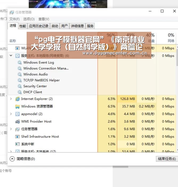The height and width of the screenshot is (187, 178).
Task: Collapse to 简略信息 view
Action: [x=22, y=159]
